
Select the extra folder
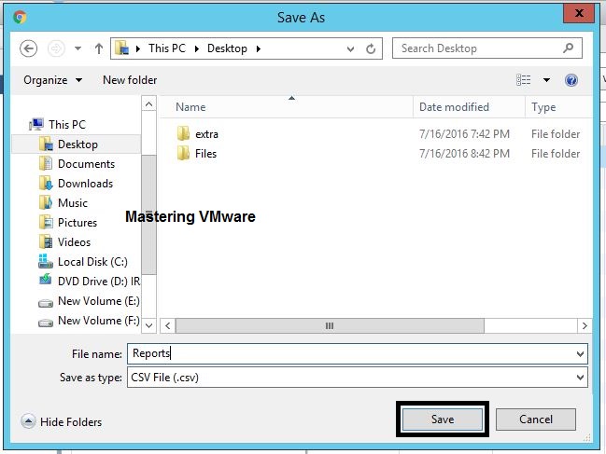coord(206,134)
